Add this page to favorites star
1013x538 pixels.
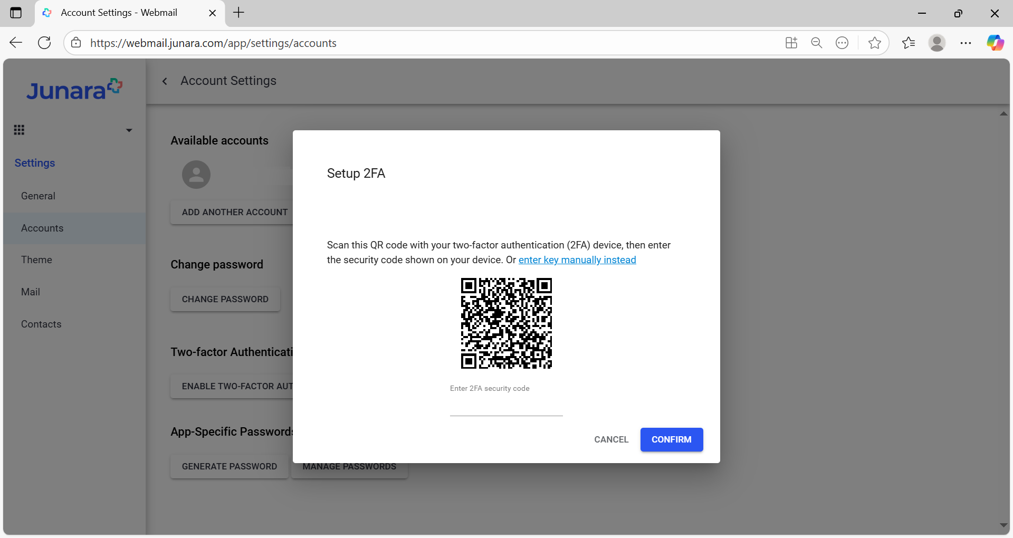(x=874, y=43)
